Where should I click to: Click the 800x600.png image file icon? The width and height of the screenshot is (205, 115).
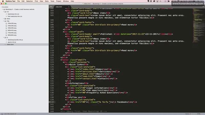click(6, 35)
